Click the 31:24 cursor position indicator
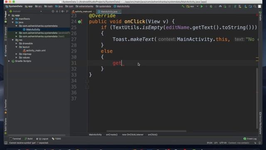The width and height of the screenshot is (266, 150). pyautogui.click(x=209, y=143)
